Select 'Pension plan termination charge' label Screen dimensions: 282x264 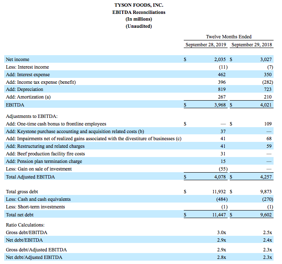tap(49, 161)
